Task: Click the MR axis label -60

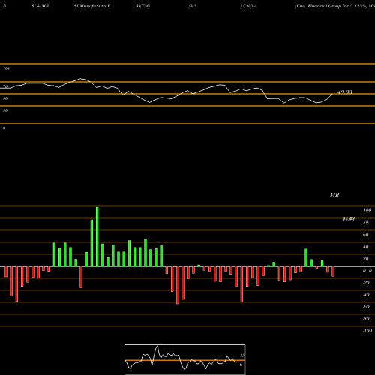Action: 366,307
